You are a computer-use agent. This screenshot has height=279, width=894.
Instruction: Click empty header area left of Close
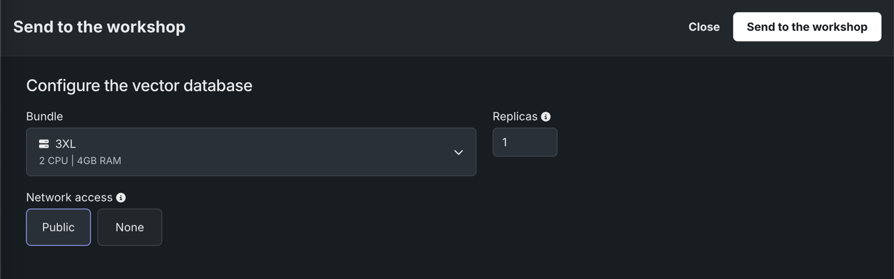coord(442,27)
